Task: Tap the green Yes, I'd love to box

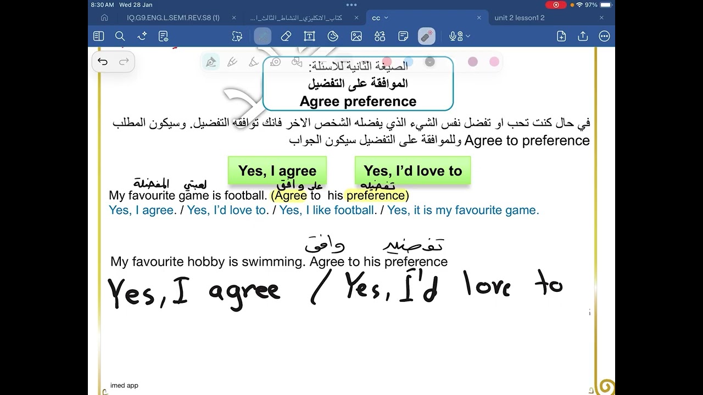Action: [x=413, y=171]
